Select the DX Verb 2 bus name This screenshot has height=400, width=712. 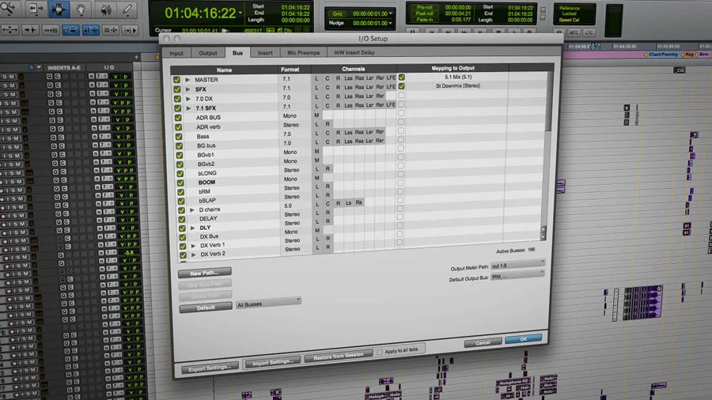pos(213,254)
